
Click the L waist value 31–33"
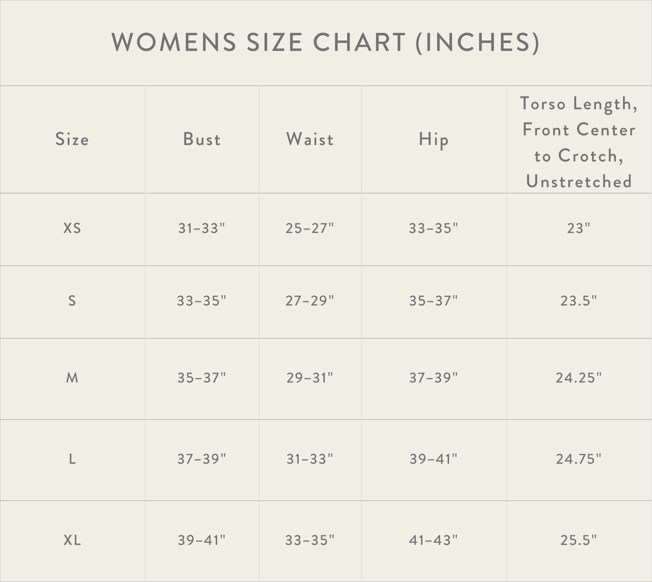click(310, 459)
